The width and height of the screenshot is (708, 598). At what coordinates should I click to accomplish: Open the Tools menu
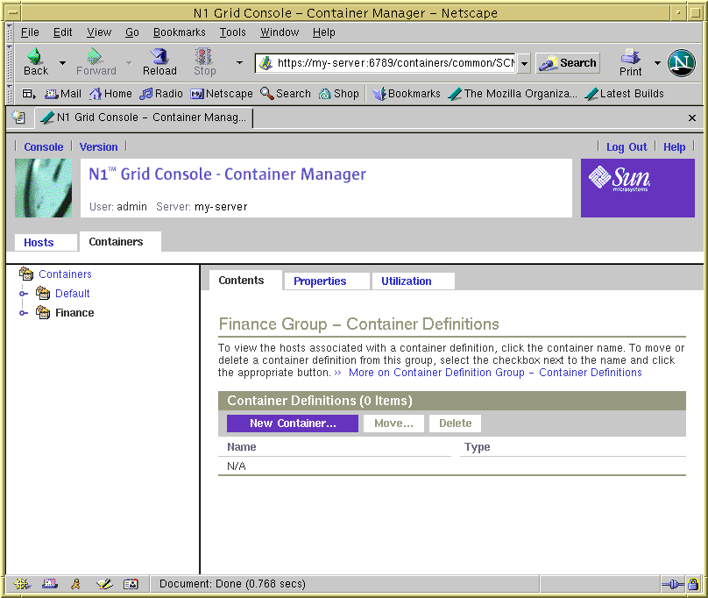[232, 32]
